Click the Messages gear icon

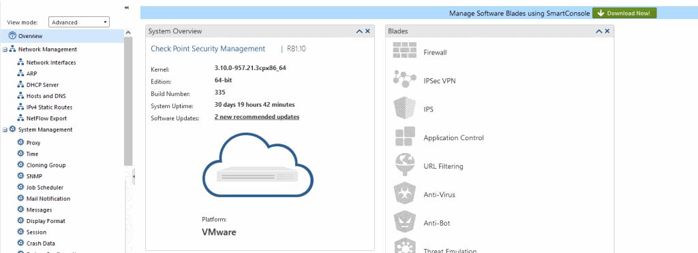20,209
